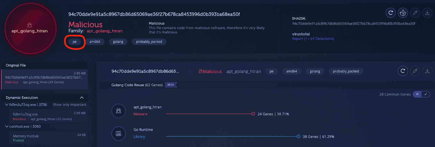Switch Common Genes toggle to the X side

(x=417, y=94)
